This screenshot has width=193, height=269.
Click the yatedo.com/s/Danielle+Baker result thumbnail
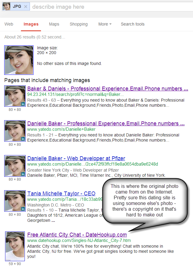click(x=15, y=131)
